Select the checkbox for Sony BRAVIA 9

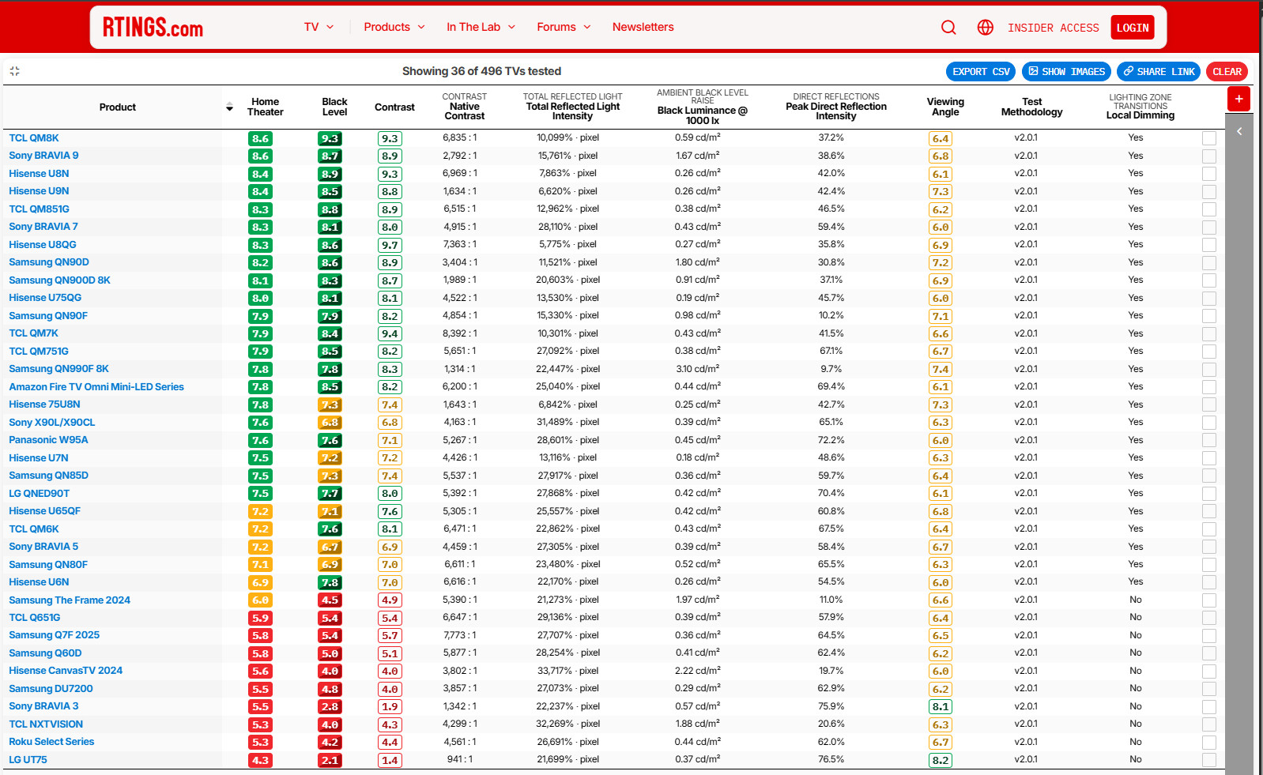[1209, 156]
